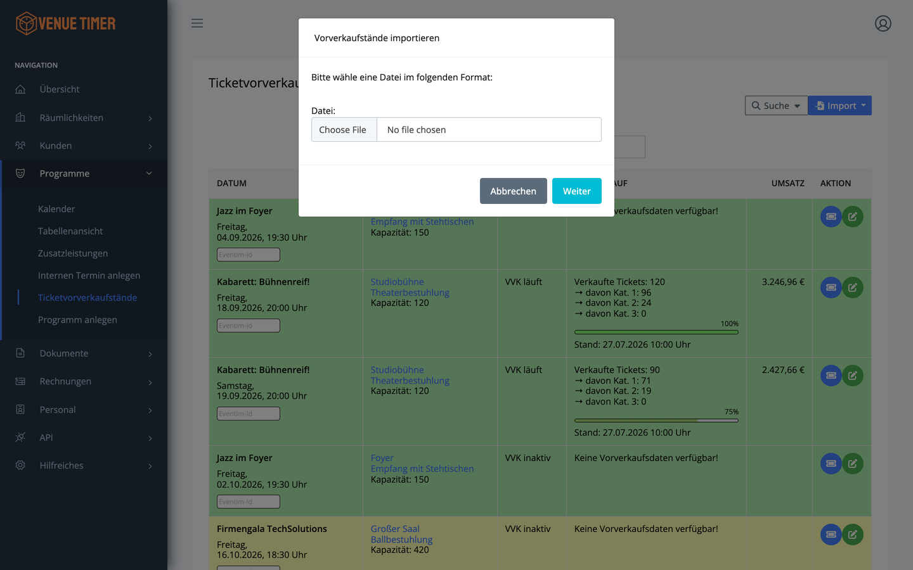Click Eventim-Id field for Jazz im Foyer 02.10.2026
The width and height of the screenshot is (913, 570).
249,502
